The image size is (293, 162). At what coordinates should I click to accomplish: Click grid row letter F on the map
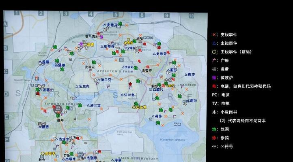(x=7, y=139)
